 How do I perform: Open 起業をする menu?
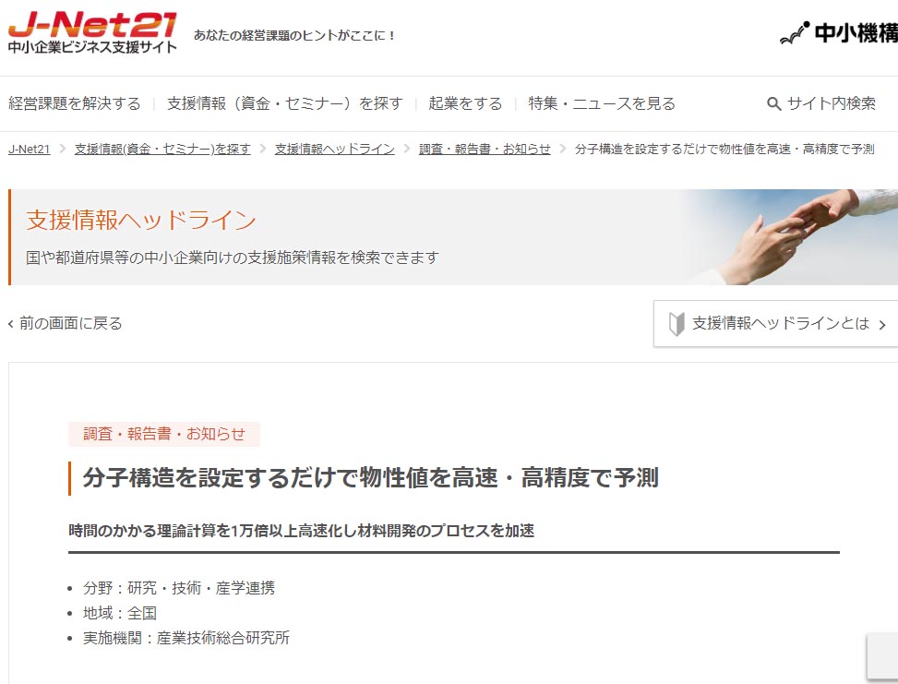(x=465, y=103)
